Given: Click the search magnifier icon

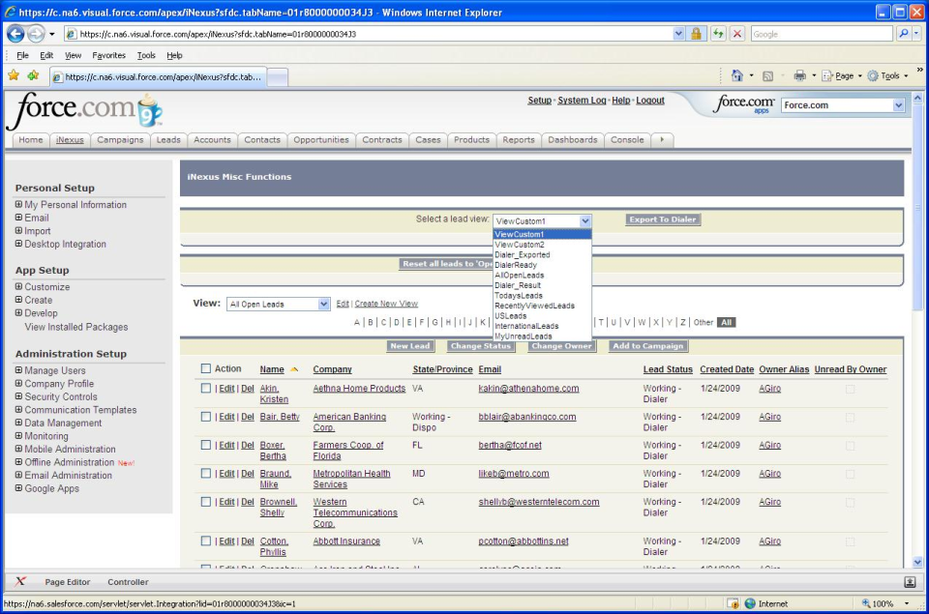Looking at the screenshot, I should tap(903, 34).
